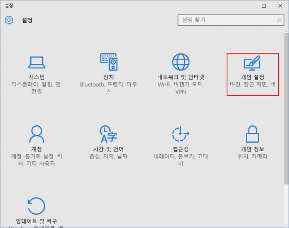
Task: Click description '디스플레이, 알림, 앱, 전원'
Action: click(x=36, y=88)
